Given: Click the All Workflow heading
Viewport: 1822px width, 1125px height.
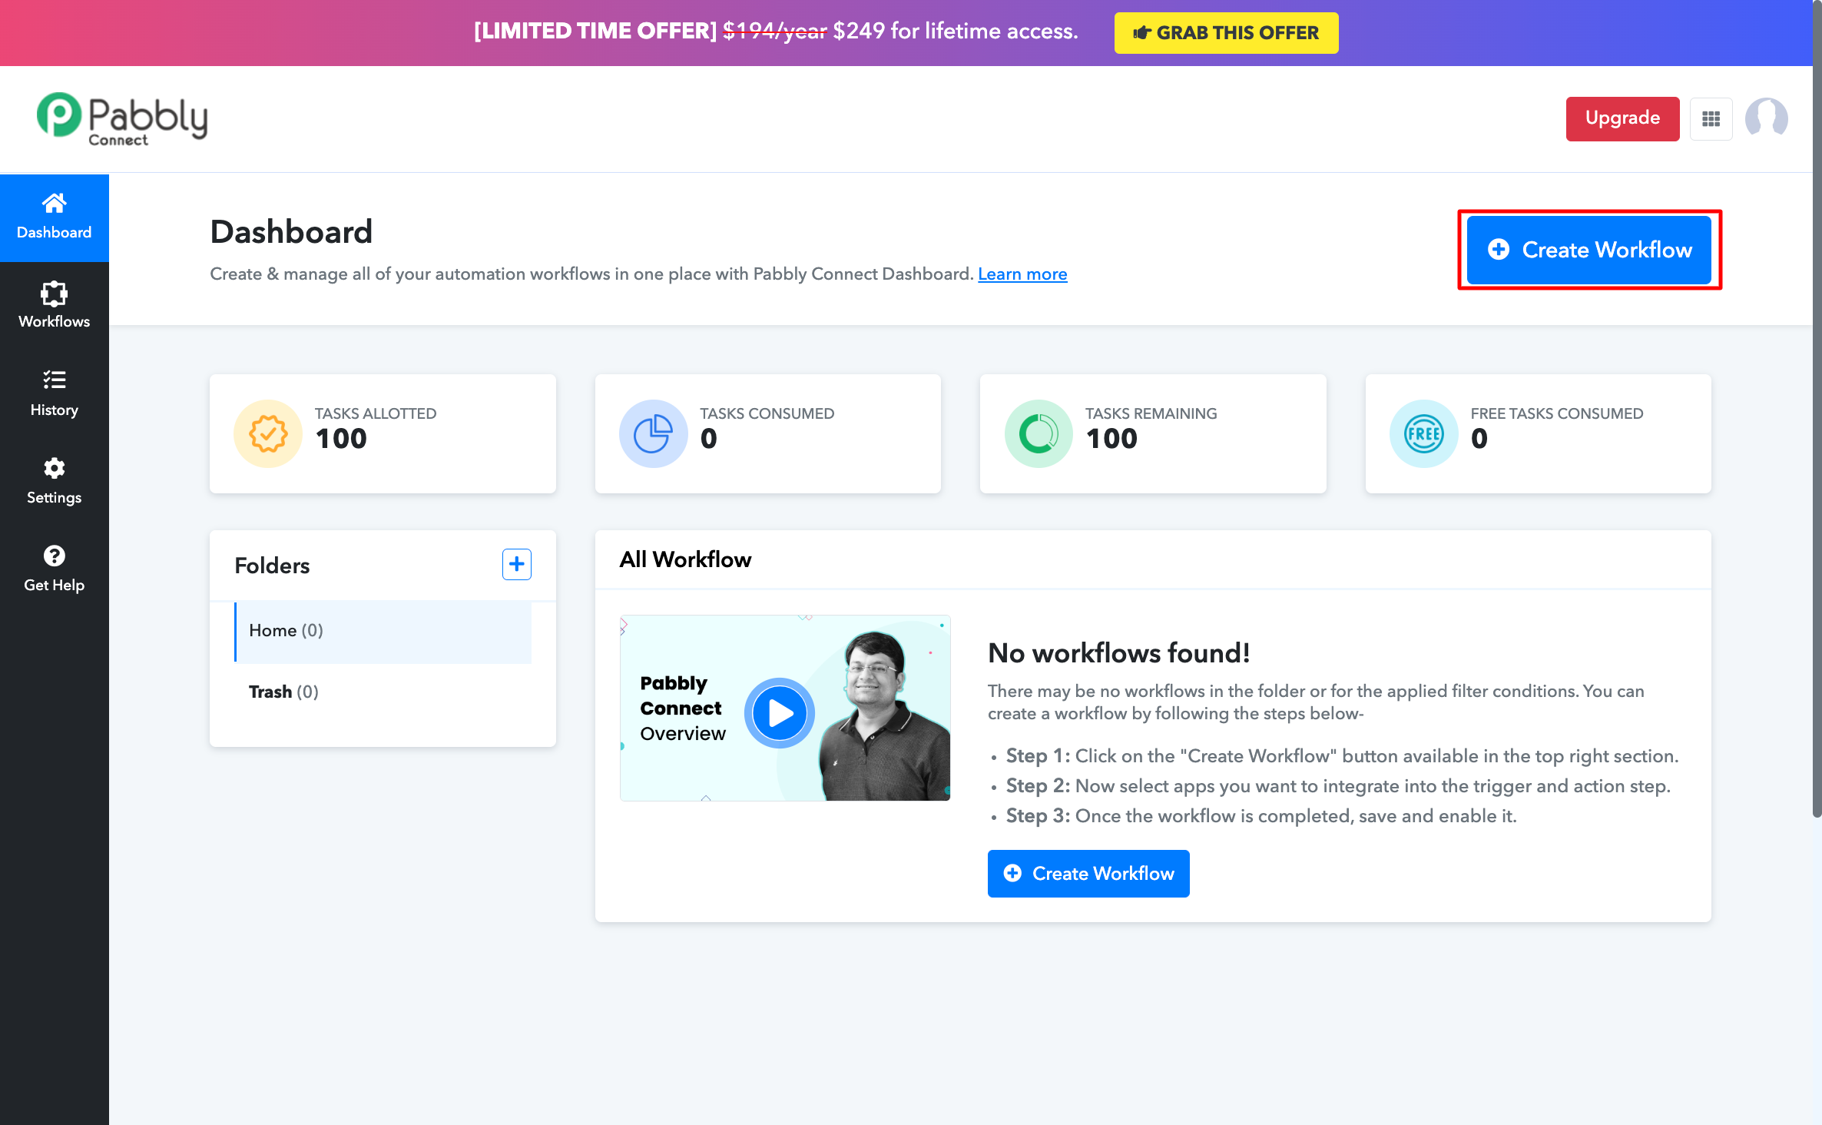Looking at the screenshot, I should (x=685, y=559).
